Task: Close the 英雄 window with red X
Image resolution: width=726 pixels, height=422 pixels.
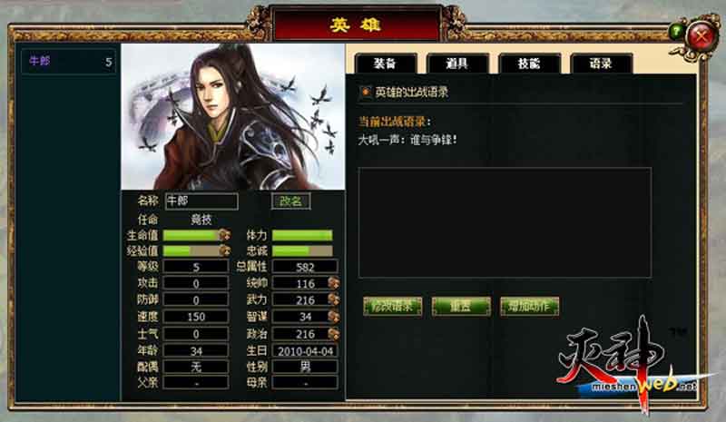Action: coord(701,36)
